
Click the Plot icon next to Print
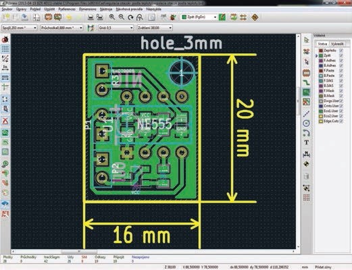tap(99, 18)
